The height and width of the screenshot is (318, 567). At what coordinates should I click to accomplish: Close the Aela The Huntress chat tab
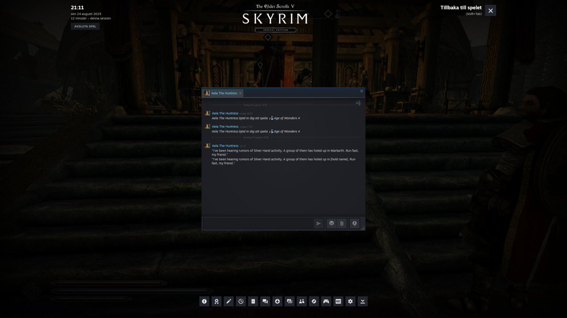coord(241,93)
